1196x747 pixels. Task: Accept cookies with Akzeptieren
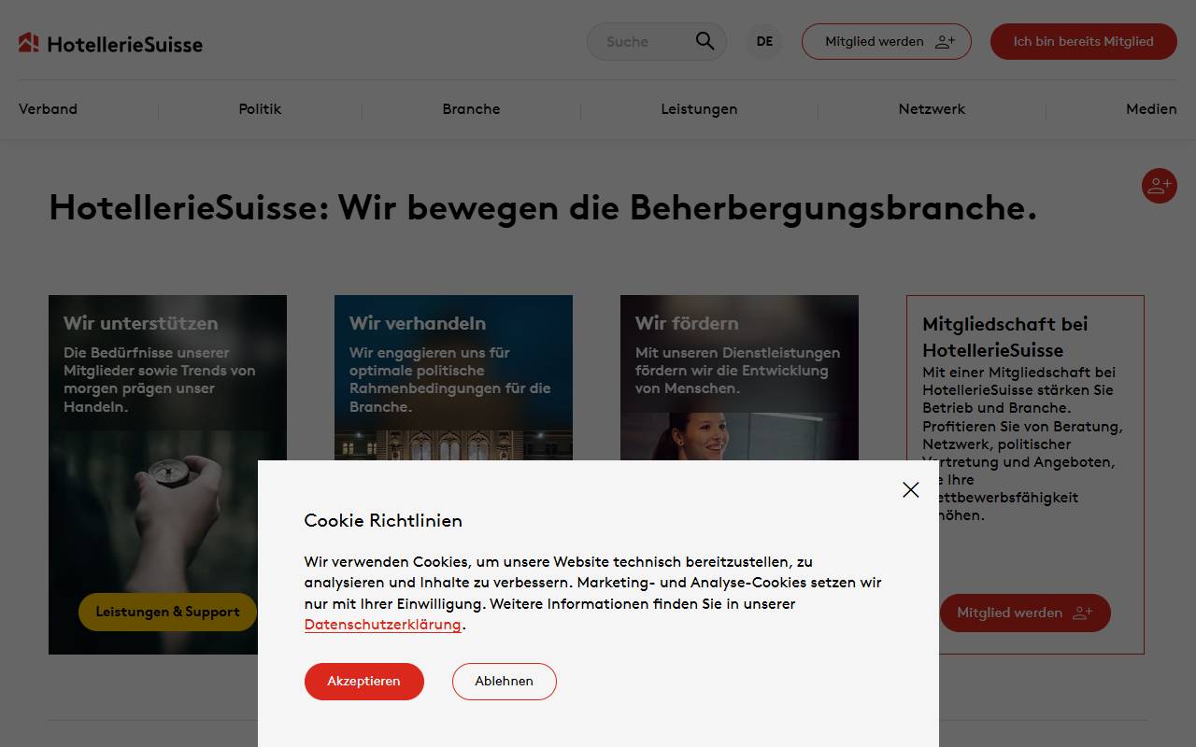tap(364, 682)
